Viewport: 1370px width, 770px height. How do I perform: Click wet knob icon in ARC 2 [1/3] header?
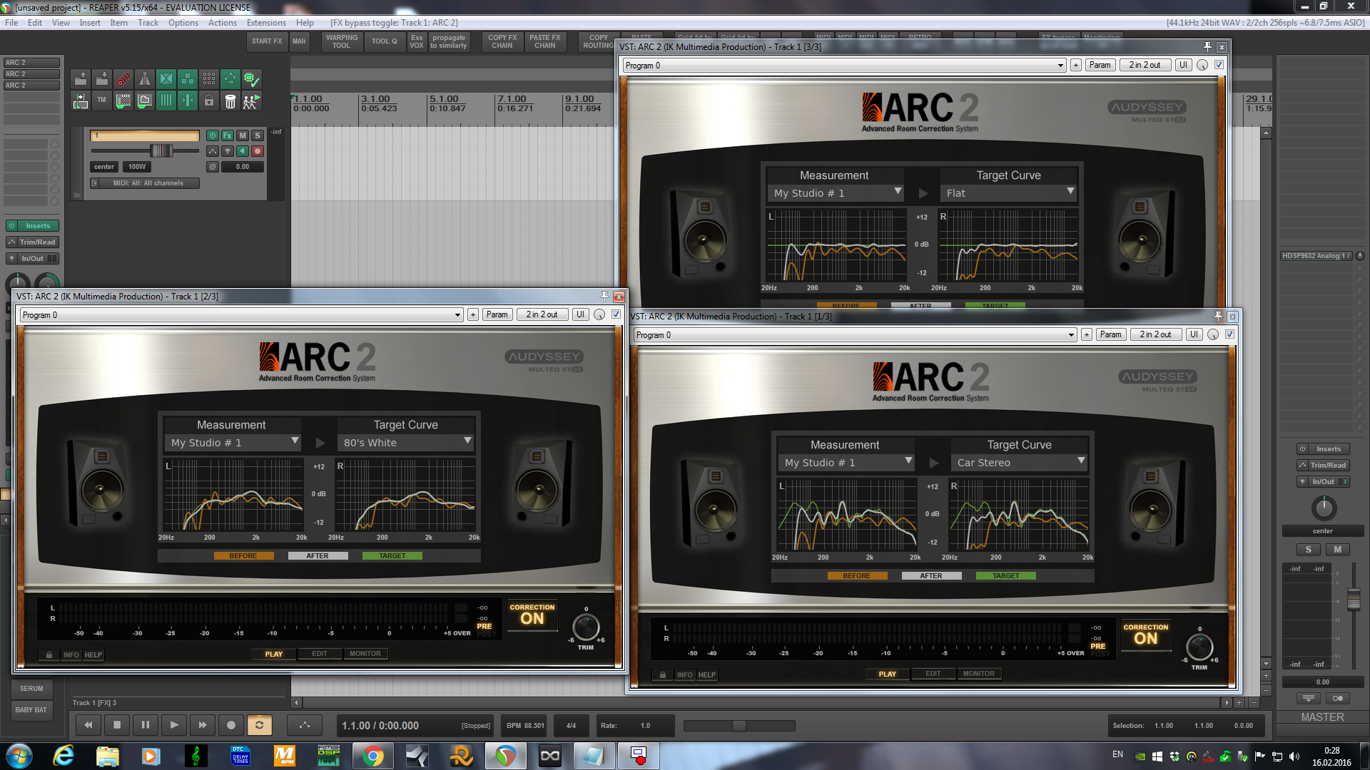point(1213,334)
